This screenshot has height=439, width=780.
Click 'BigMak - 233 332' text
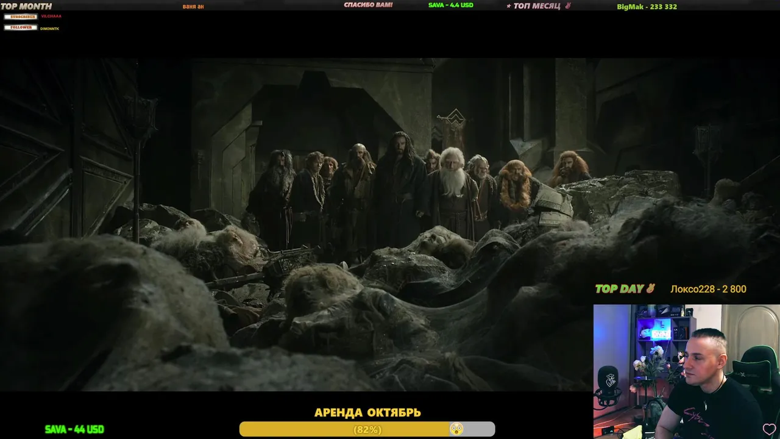click(647, 7)
